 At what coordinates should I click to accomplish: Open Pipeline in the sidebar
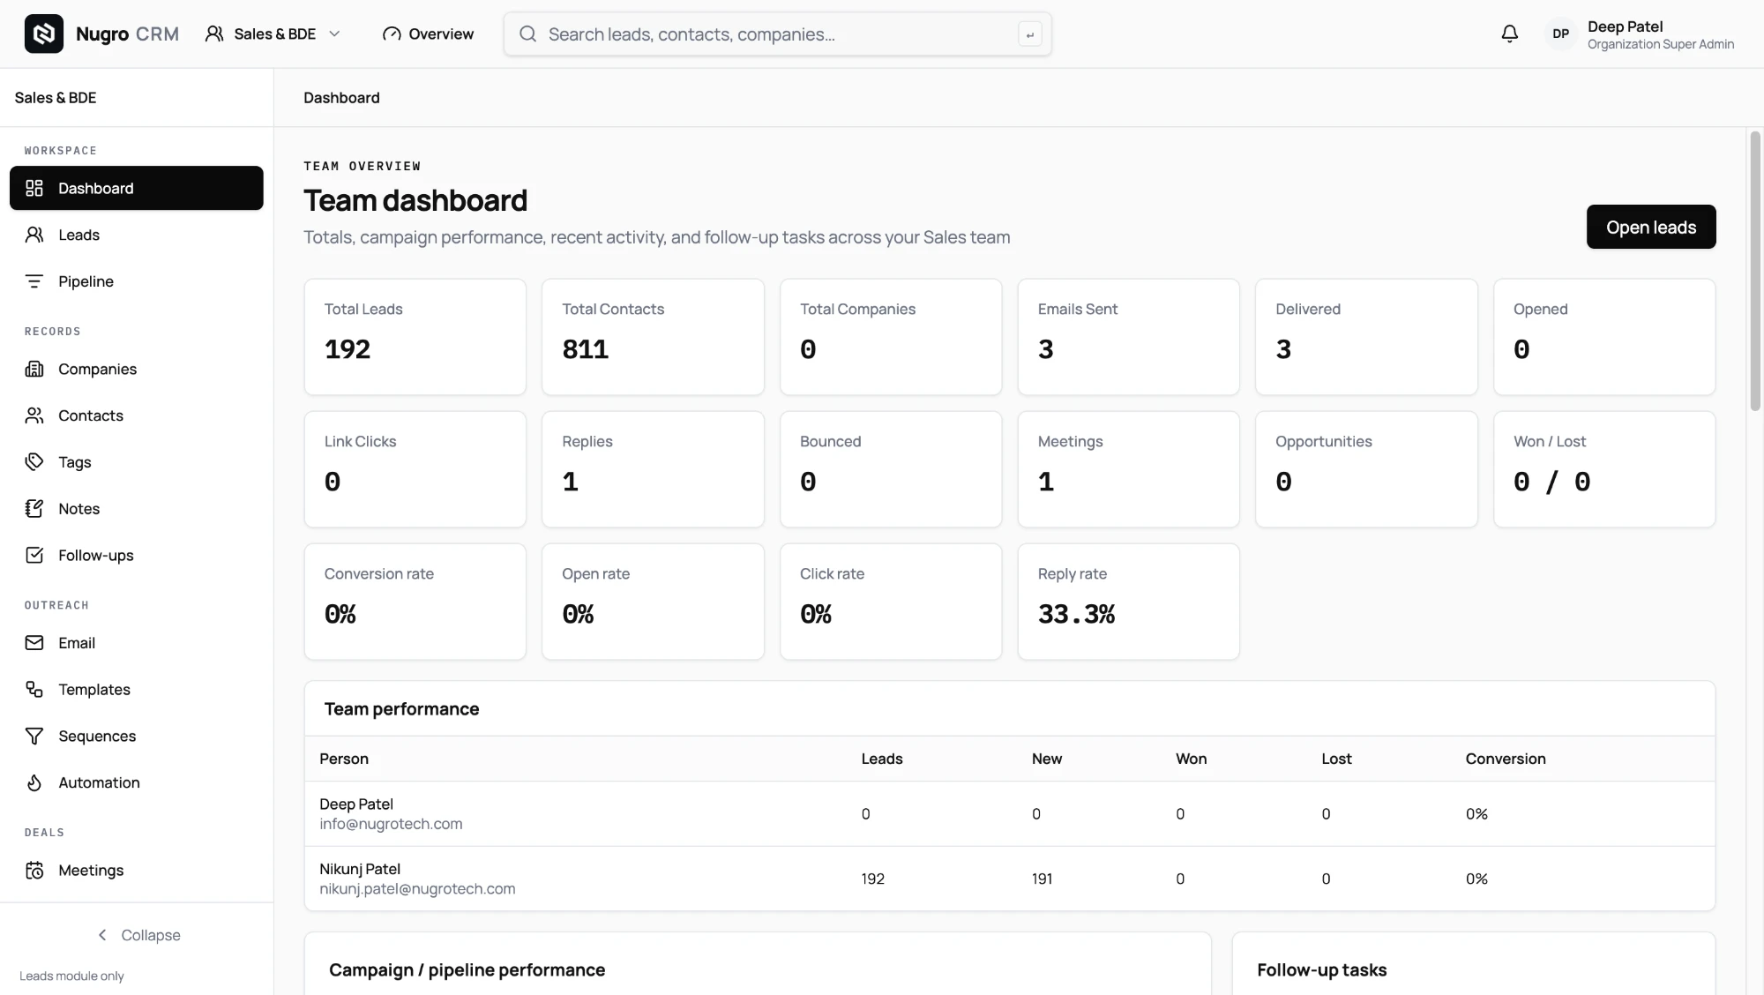coord(137,281)
